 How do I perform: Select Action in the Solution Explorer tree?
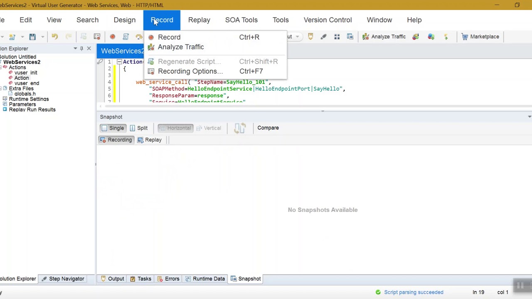pyautogui.click(x=22, y=78)
